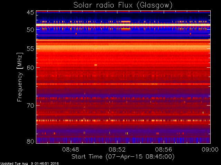Screen dimensions: 221x165
Task: Click the title 'Solar radio Flux (Glasgow)'
Action: coord(123,5)
